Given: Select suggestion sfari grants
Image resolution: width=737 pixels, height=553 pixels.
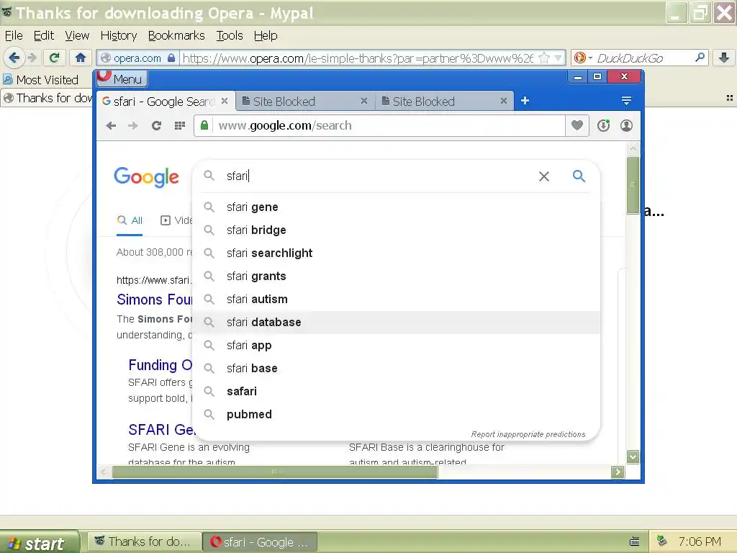Looking at the screenshot, I should pos(397,276).
